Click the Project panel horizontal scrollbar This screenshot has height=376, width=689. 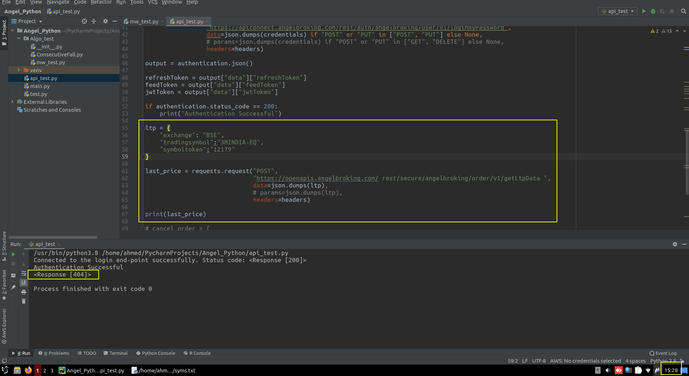tap(53, 237)
